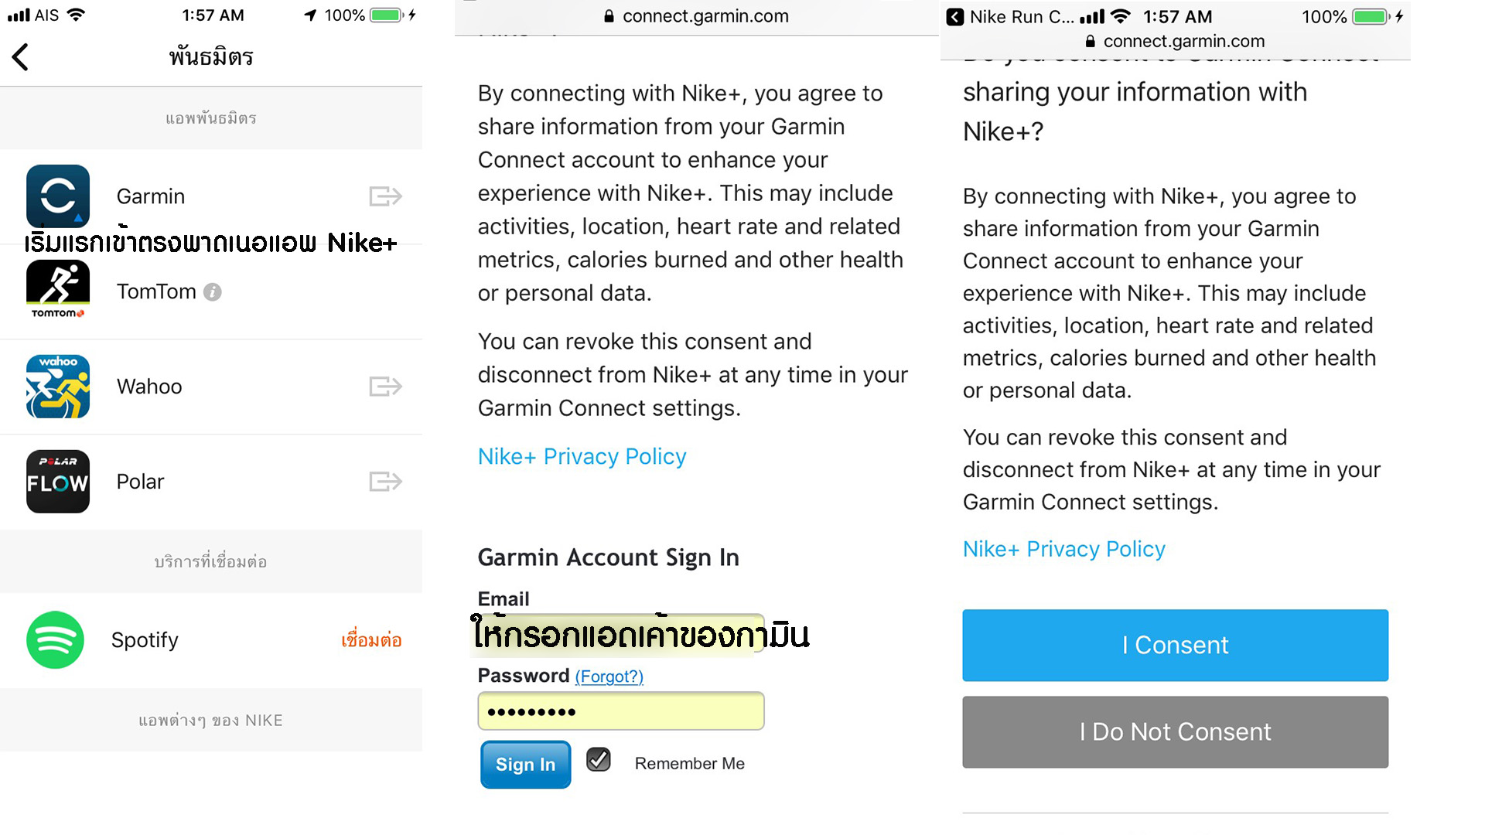
Task: Return to the Nike Run Club app via back chevron
Action: (x=955, y=16)
